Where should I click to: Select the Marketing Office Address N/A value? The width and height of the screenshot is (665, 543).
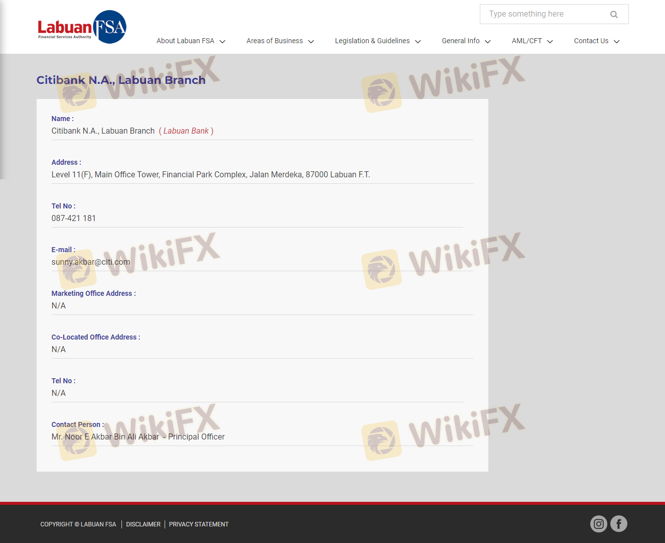59,305
